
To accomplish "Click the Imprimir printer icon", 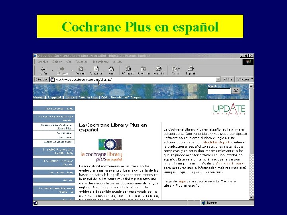I will 191,69.
